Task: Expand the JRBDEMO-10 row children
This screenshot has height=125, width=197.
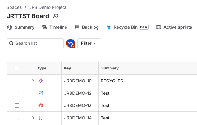Action: click(33, 81)
